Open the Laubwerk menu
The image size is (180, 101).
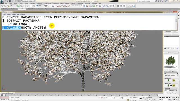(x=94, y=3)
